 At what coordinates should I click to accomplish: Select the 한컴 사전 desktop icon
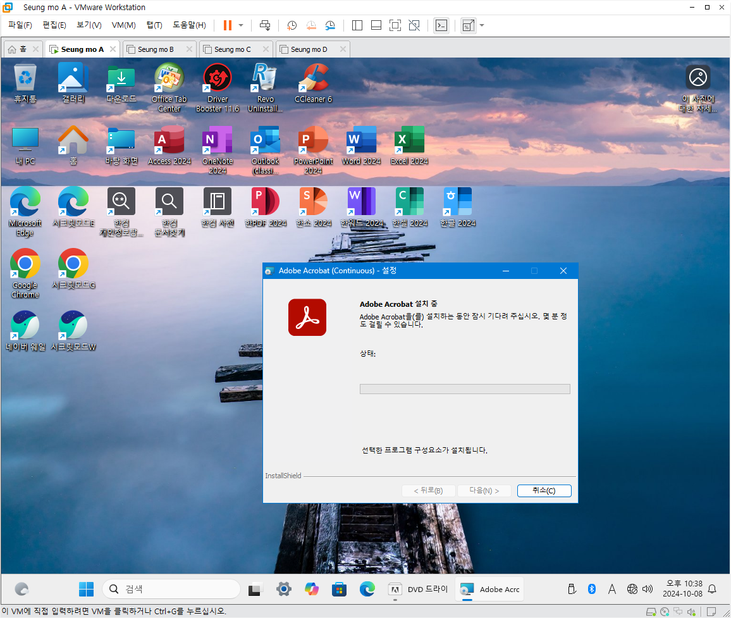218,207
